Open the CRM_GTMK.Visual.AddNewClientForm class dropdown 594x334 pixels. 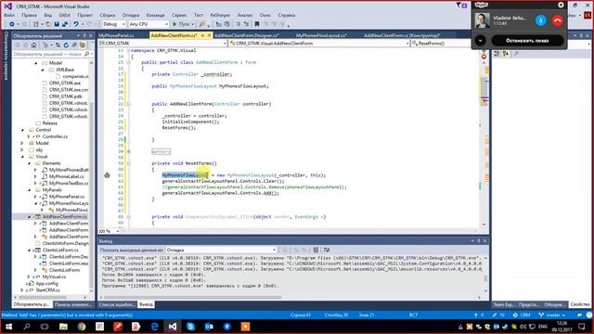coord(319,44)
